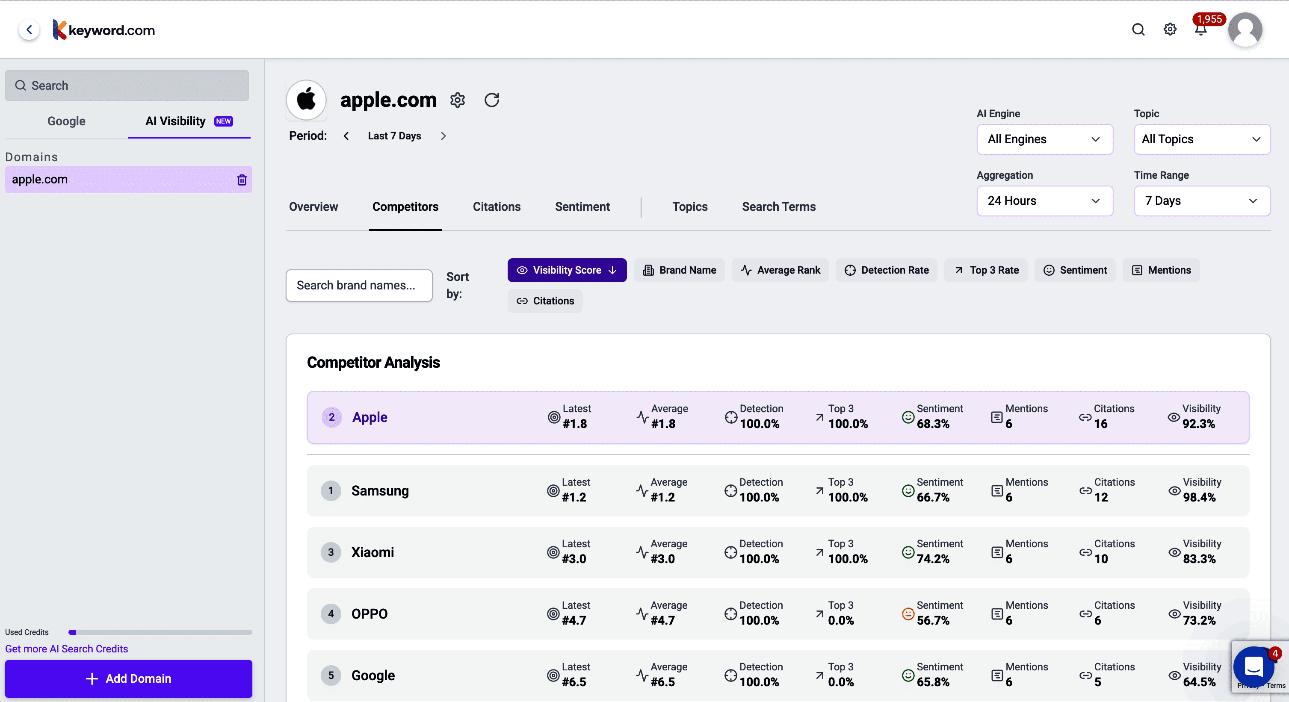
Task: Open the chat support widget
Action: [1254, 667]
